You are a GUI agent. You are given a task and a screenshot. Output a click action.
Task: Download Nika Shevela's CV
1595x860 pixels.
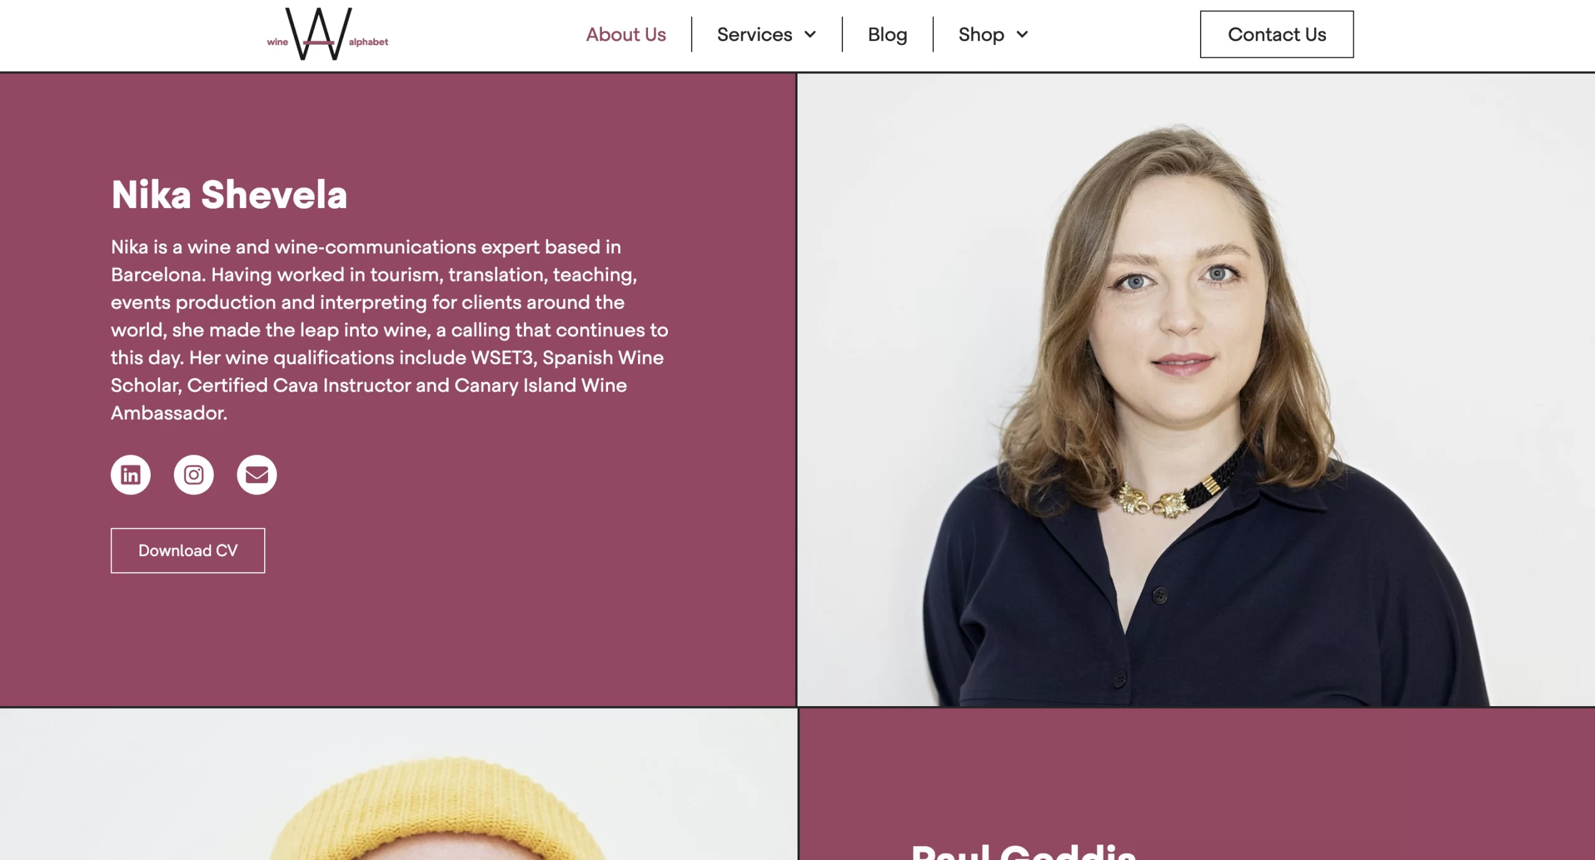[x=188, y=550]
